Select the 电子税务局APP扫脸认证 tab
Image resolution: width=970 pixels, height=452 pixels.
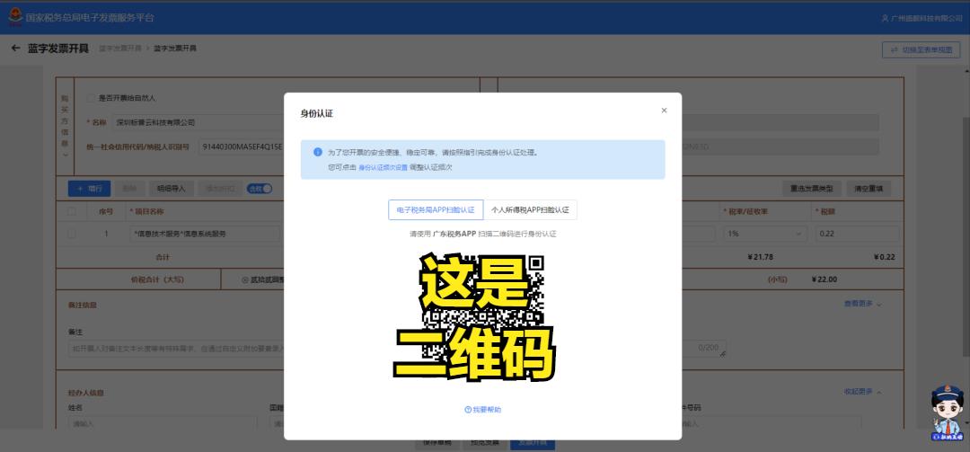pos(436,210)
